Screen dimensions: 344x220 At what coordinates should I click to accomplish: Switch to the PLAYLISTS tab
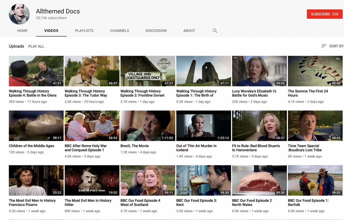click(84, 31)
